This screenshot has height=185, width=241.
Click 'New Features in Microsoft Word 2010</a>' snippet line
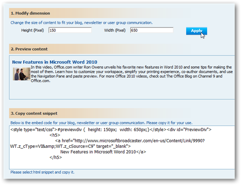pos(103,152)
